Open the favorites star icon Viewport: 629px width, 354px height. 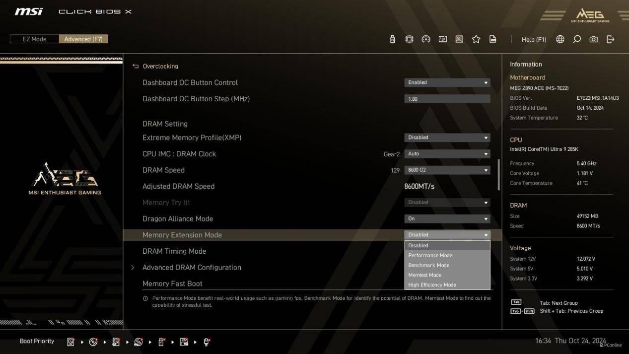(476, 39)
